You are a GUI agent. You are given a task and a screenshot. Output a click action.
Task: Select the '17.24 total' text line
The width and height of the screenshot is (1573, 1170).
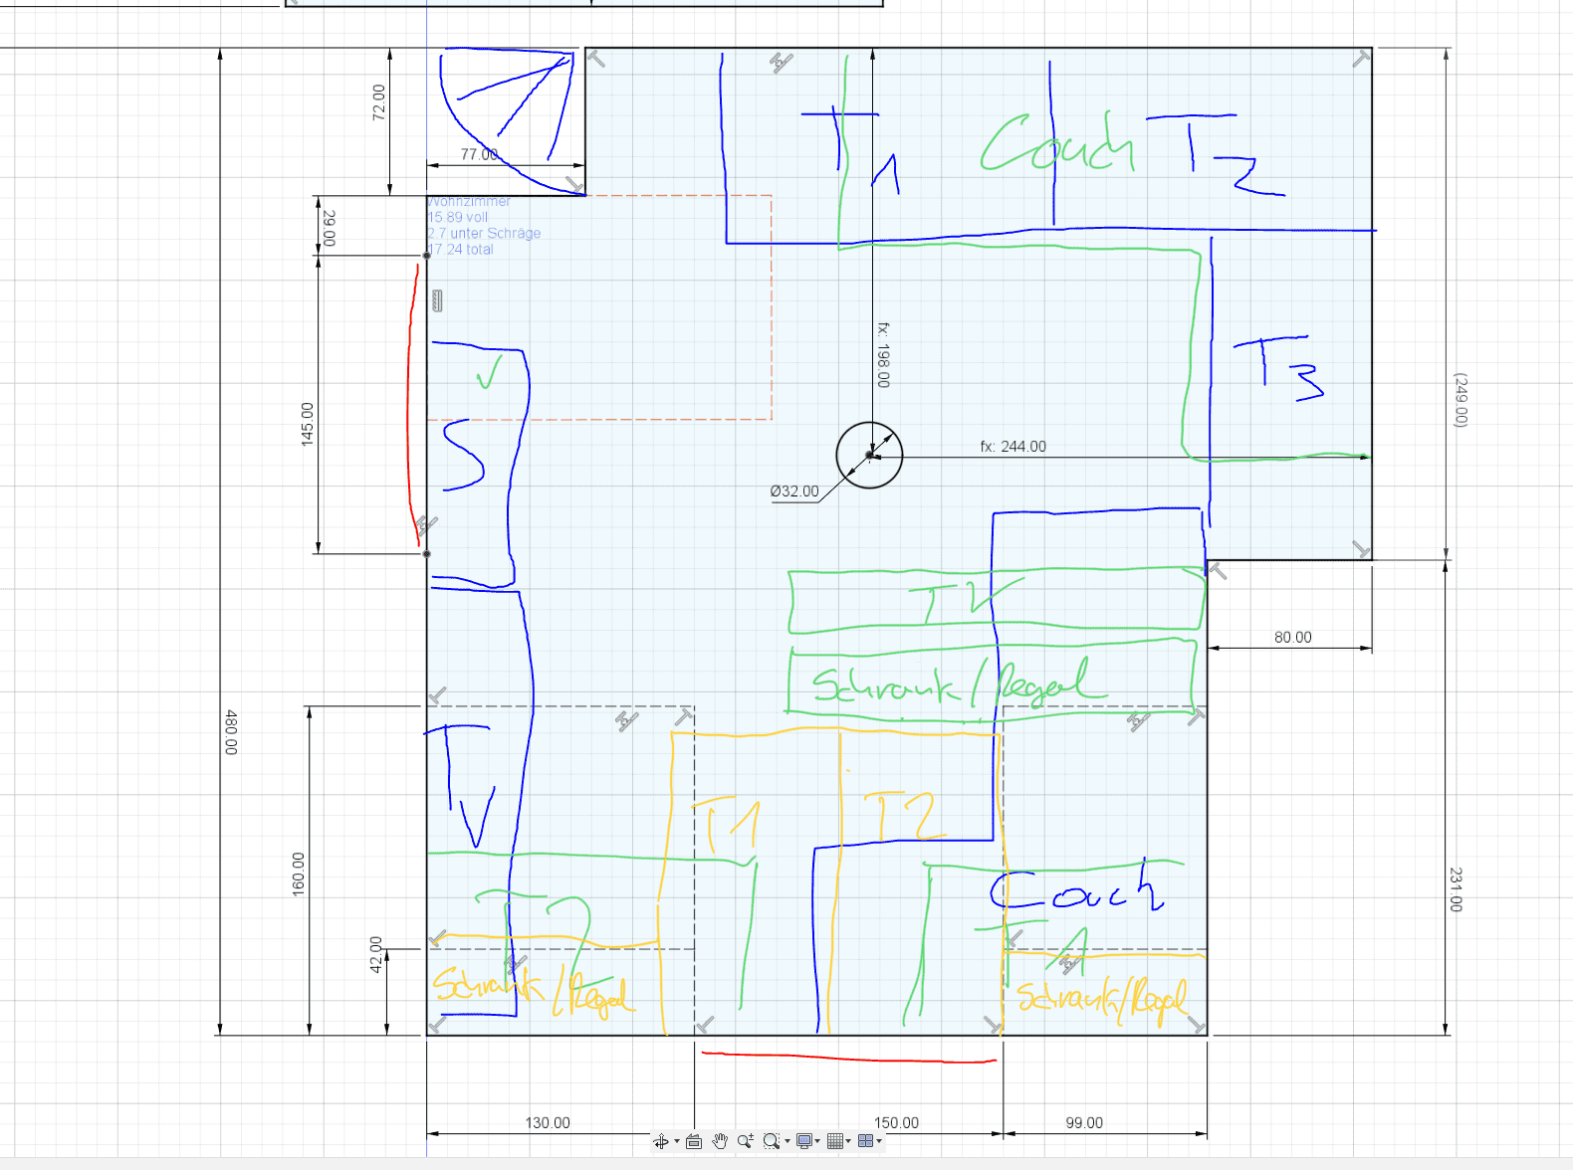460,250
